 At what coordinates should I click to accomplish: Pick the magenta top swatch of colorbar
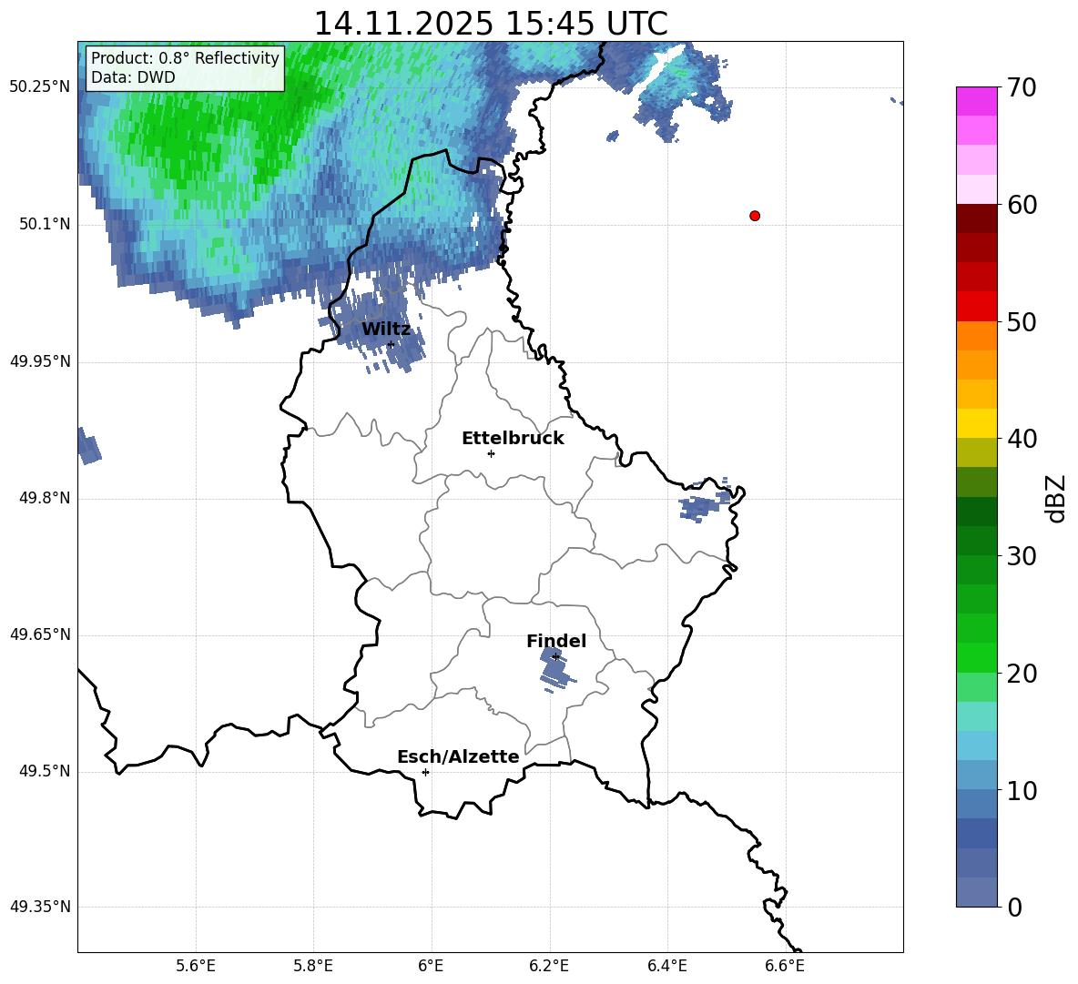coord(976,101)
